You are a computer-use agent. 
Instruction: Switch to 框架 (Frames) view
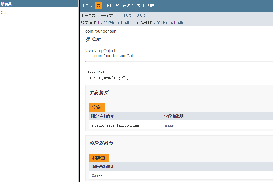point(127,15)
